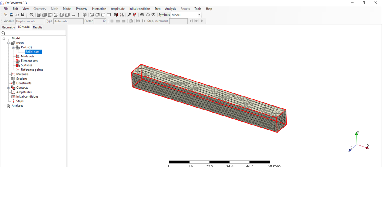Toggle the first results grid icon beside Factor
The image size is (382, 215).
click(112, 21)
